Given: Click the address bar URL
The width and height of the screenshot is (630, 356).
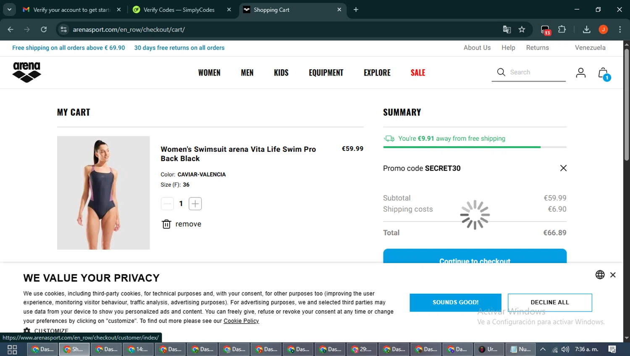Looking at the screenshot, I should 129,29.
